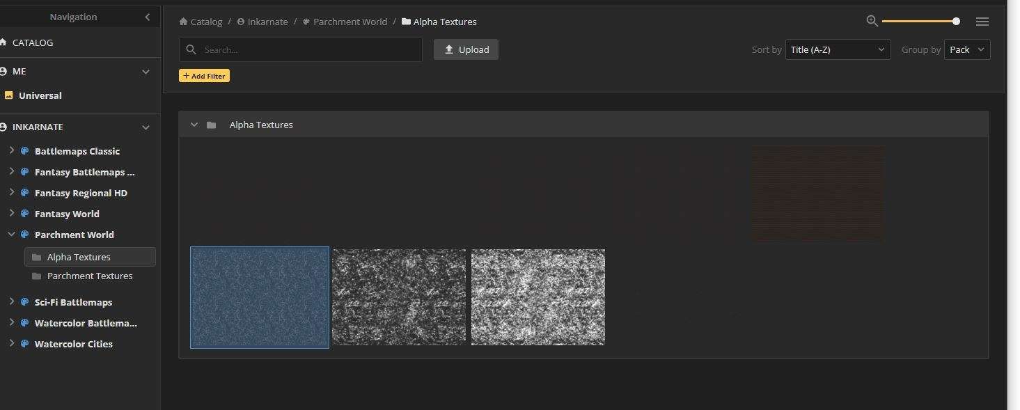Open CATALOG in navigation
This screenshot has height=410, width=1020.
[x=33, y=42]
